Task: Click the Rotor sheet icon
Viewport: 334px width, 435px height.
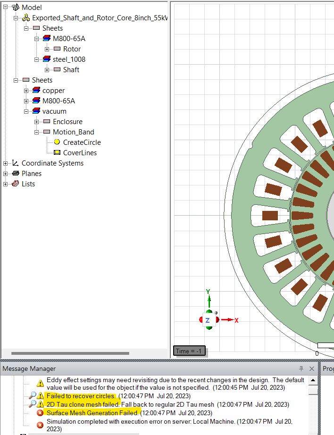Action: tap(57, 49)
